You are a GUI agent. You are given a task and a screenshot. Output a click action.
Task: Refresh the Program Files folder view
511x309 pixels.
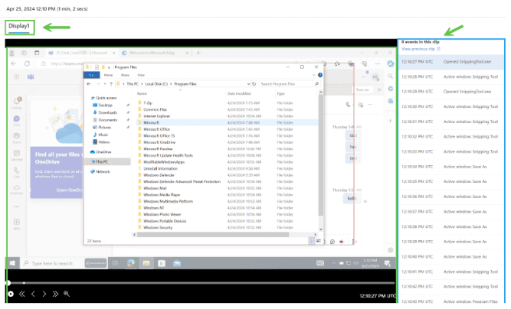tap(254, 84)
